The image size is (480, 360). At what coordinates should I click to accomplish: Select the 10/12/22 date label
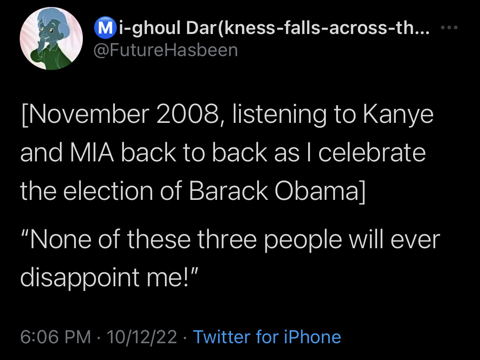coord(142,337)
